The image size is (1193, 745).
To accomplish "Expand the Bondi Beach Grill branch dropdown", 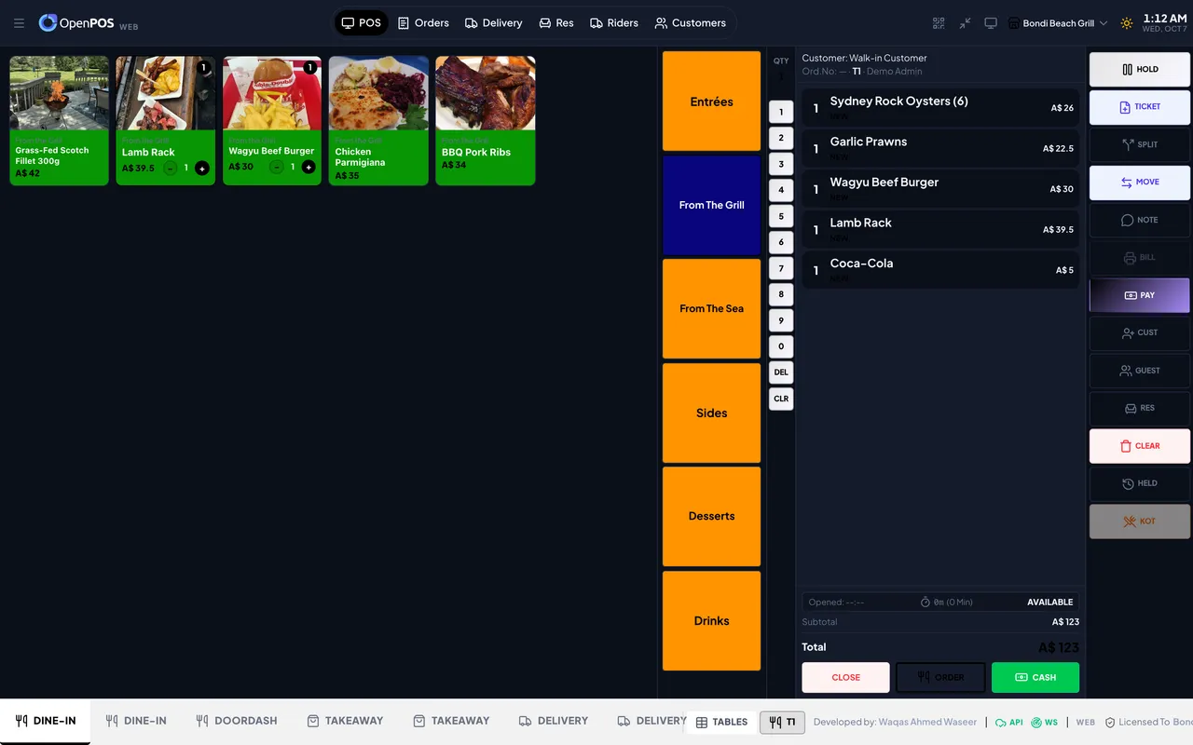I will coord(1057,23).
